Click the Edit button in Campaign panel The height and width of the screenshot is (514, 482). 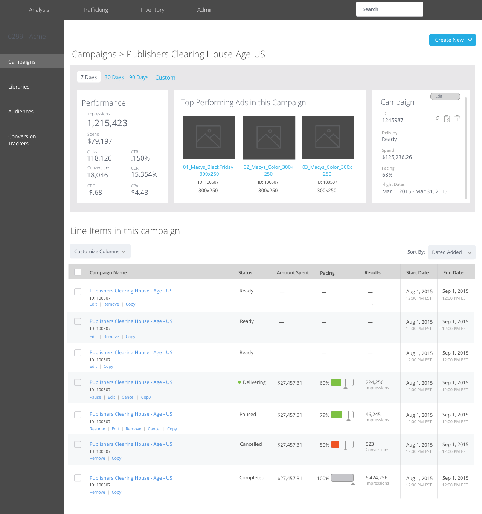coord(445,96)
